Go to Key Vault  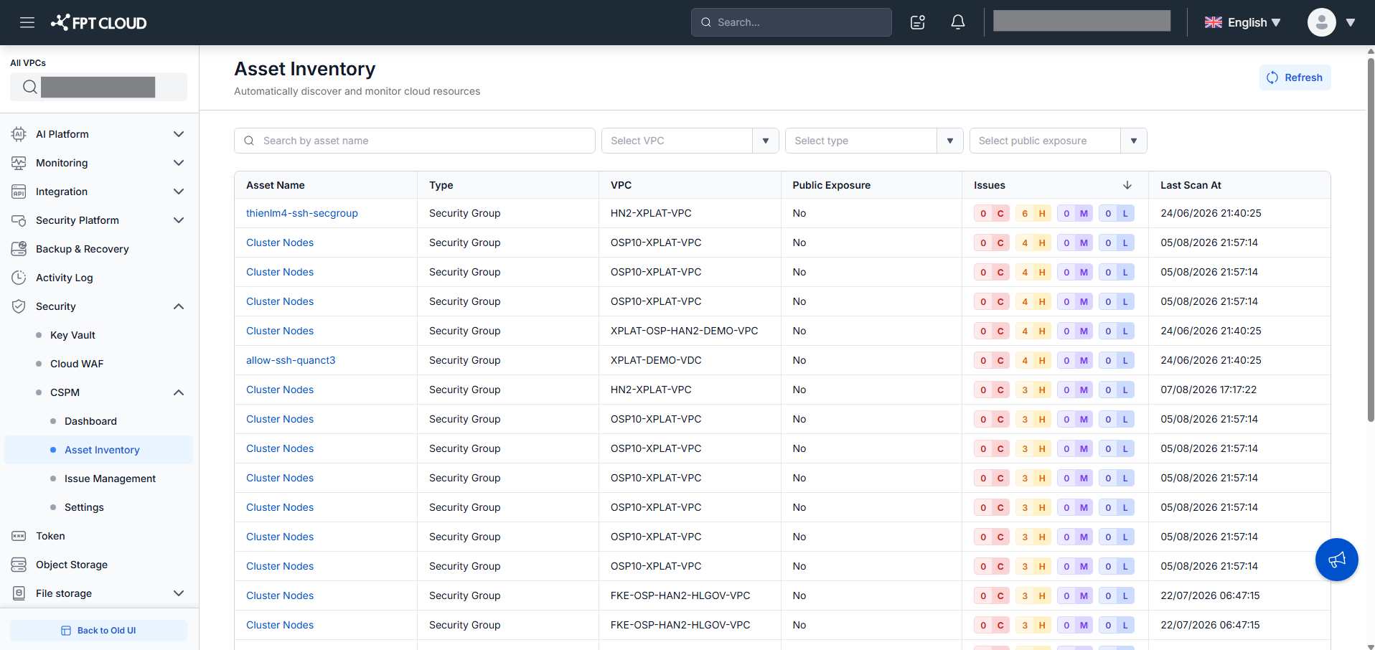tap(72, 335)
